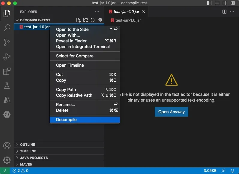Collapse the DECOMPILE-TEST folder section
The height and width of the screenshot is (174, 239).
(x=59, y=20)
